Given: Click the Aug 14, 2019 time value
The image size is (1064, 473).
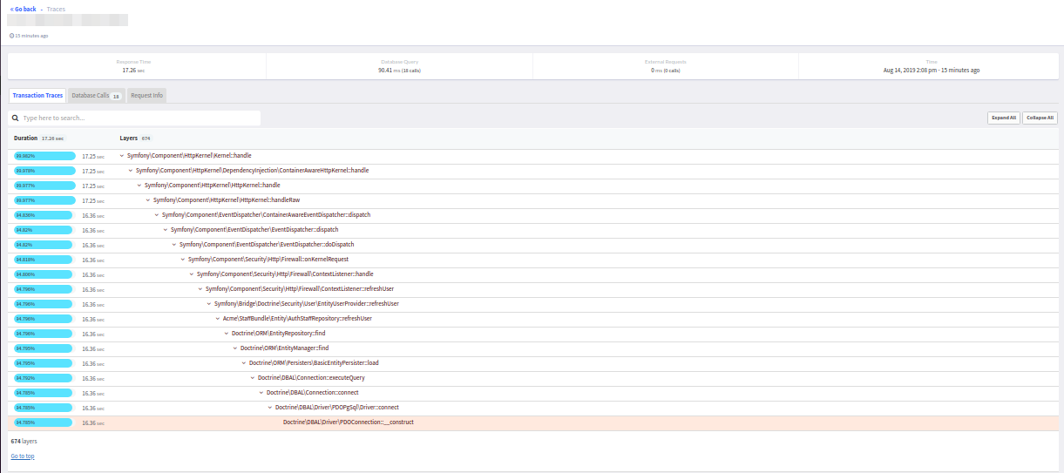Looking at the screenshot, I should pyautogui.click(x=932, y=71).
